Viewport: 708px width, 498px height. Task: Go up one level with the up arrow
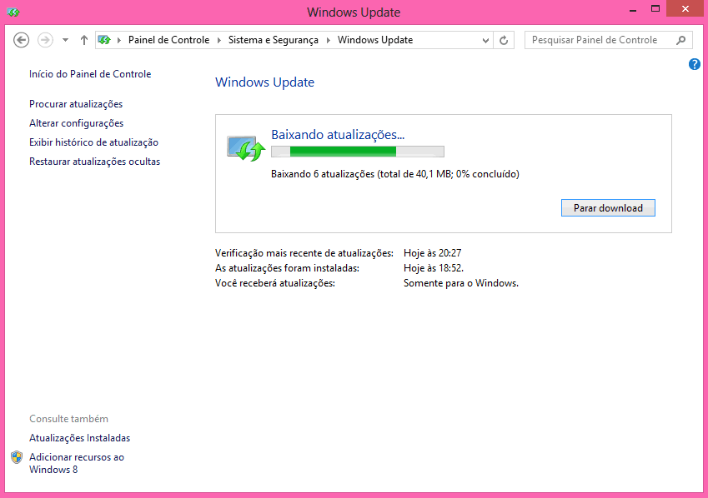coord(84,40)
